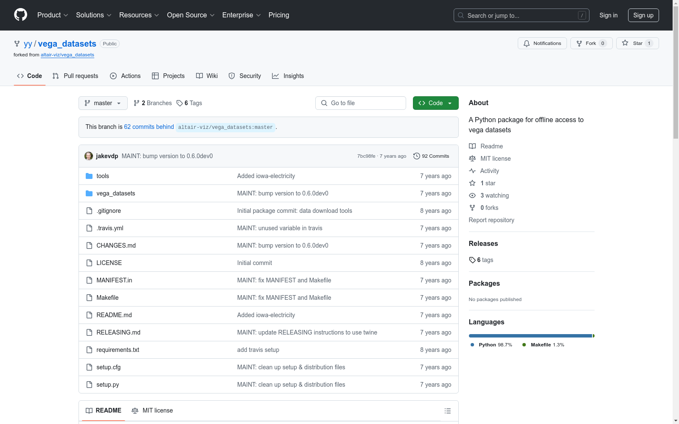679x424 pixels.
Task: Click the Python language legend entry
Action: (491, 345)
